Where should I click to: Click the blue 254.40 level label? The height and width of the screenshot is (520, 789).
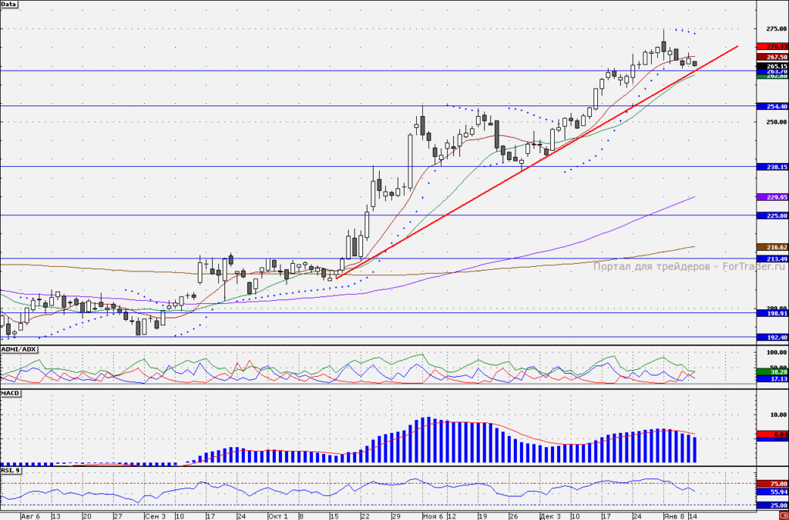pos(772,106)
